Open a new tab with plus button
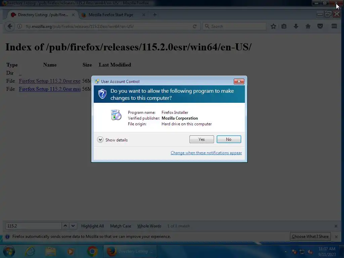The width and height of the screenshot is (344, 258). tap(155, 15)
